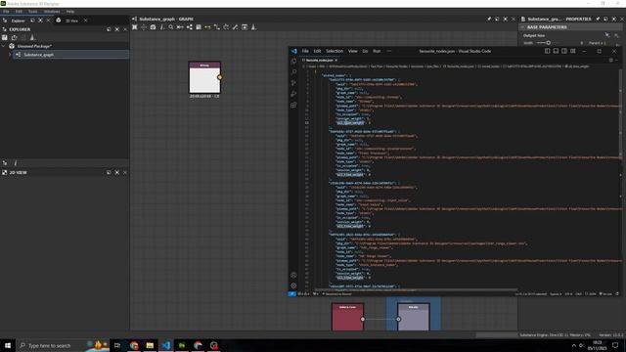Open the Output Size Parent dropdown
The height and width of the screenshot is (352, 626).
click(598, 43)
